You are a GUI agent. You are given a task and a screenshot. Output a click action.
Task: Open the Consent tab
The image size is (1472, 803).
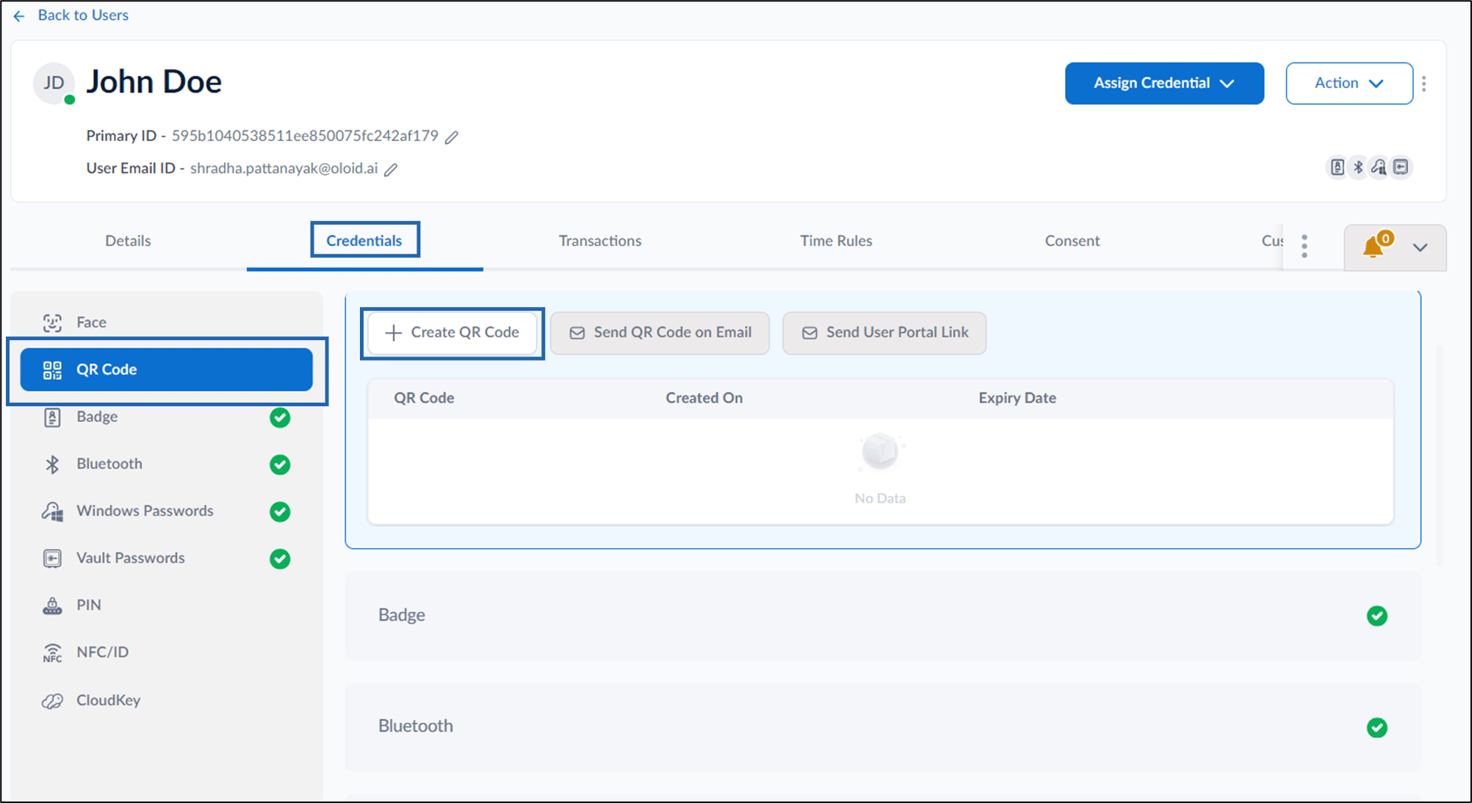pyautogui.click(x=1072, y=241)
